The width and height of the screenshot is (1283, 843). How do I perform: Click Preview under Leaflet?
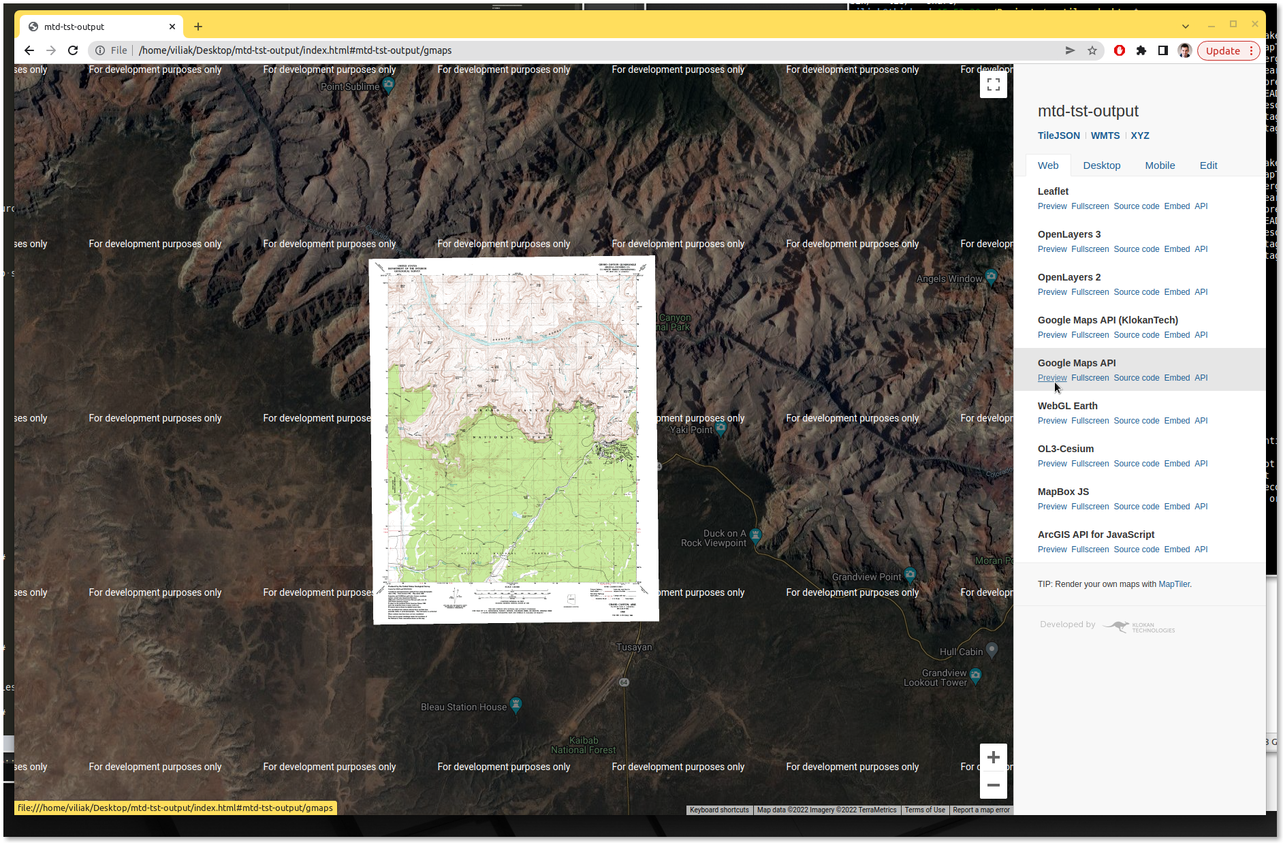click(x=1052, y=206)
